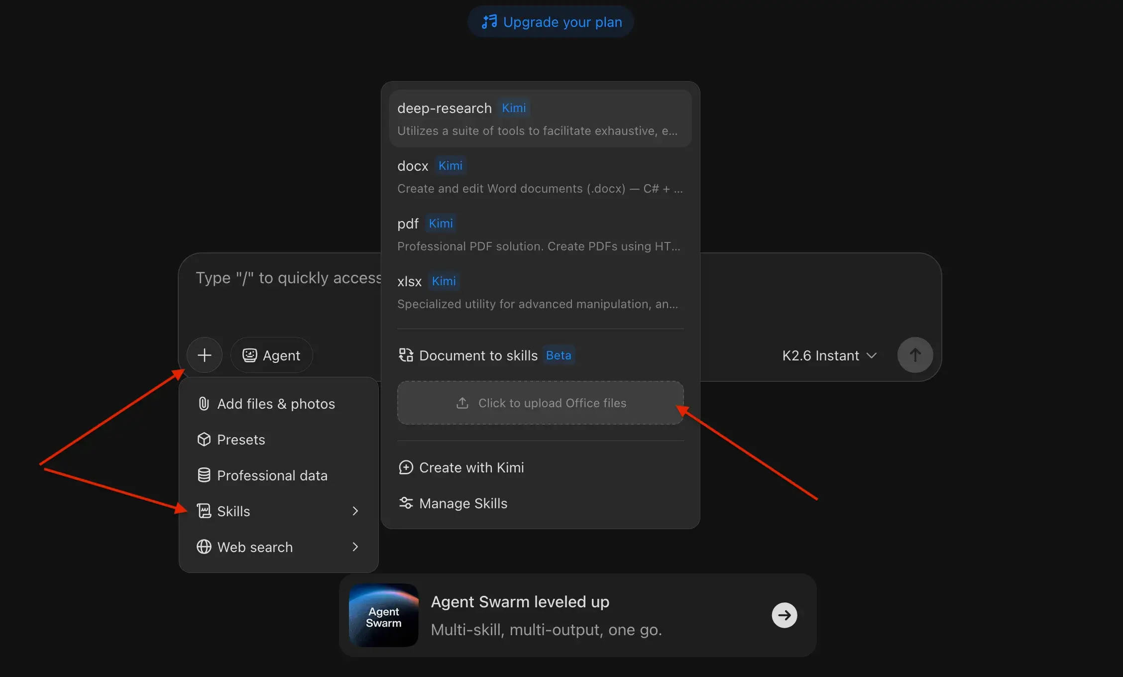Toggle the Agent mode button
The image size is (1123, 677).
click(x=271, y=355)
